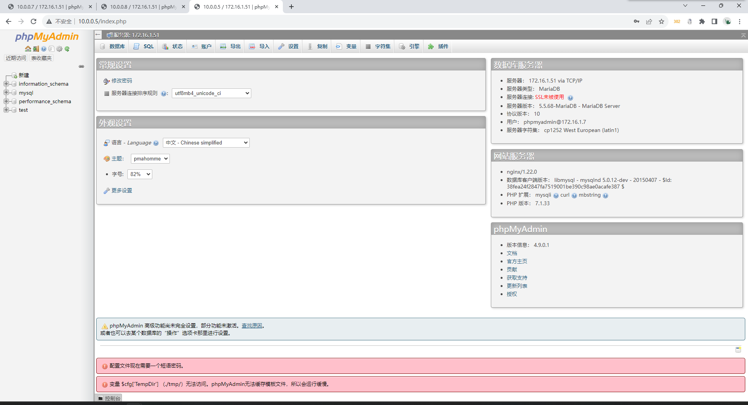Image resolution: width=748 pixels, height=405 pixels.
Task: Open a new browser tab with plus button
Action: point(291,7)
